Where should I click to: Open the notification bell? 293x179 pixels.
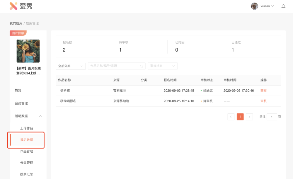[283, 6]
